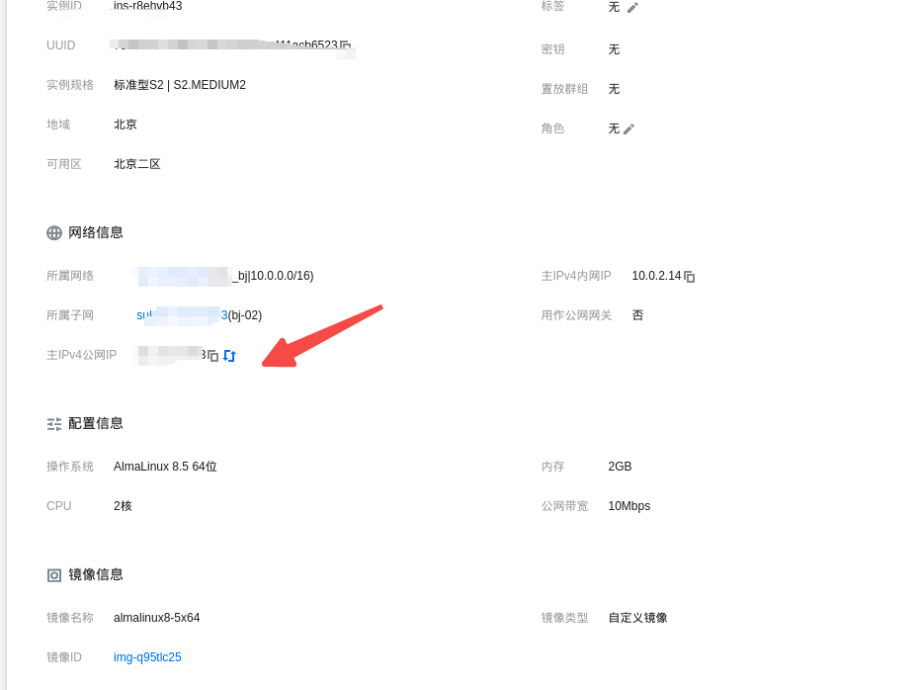
Task: Select the image name almalinux8-5x64
Action: pos(157,618)
